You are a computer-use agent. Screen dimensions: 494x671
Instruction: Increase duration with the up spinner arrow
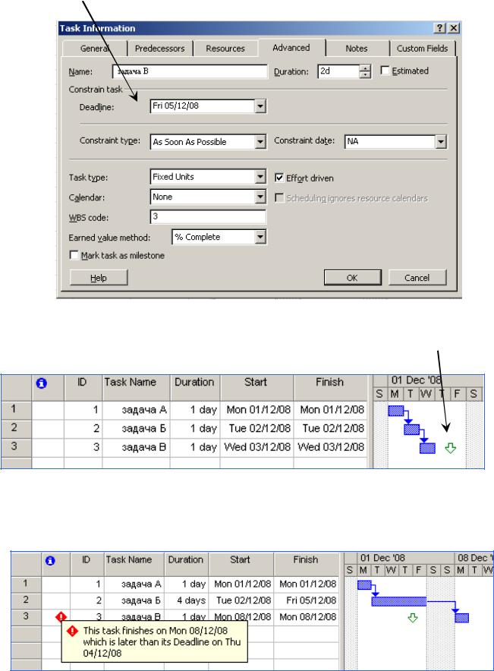[x=365, y=68]
